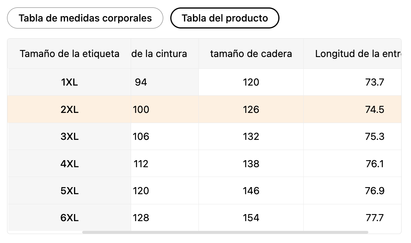Viewport: 411px width, 243px height.
Task: Select the 1XL size label
Action: click(70, 82)
